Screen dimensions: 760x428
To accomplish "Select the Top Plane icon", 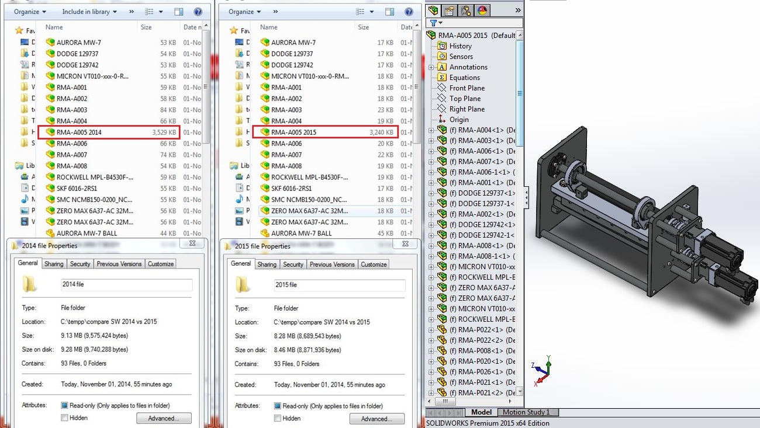I will [x=442, y=99].
